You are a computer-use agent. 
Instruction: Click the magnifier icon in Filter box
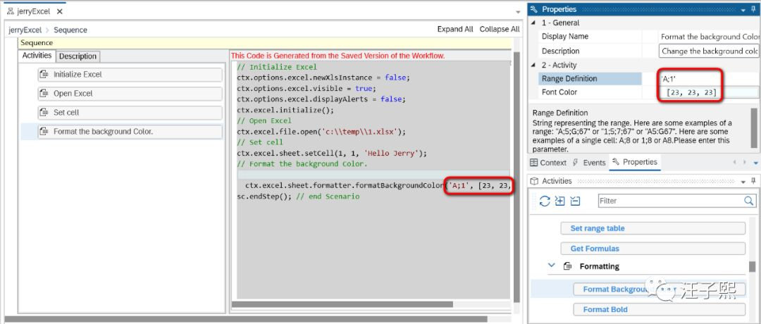click(749, 200)
